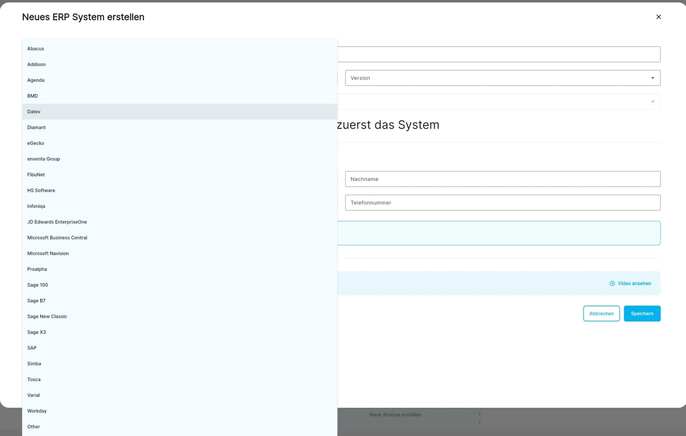This screenshot has height=436, width=686.
Task: Expand the greyed-out dropdown below Version
Action: pyautogui.click(x=499, y=101)
